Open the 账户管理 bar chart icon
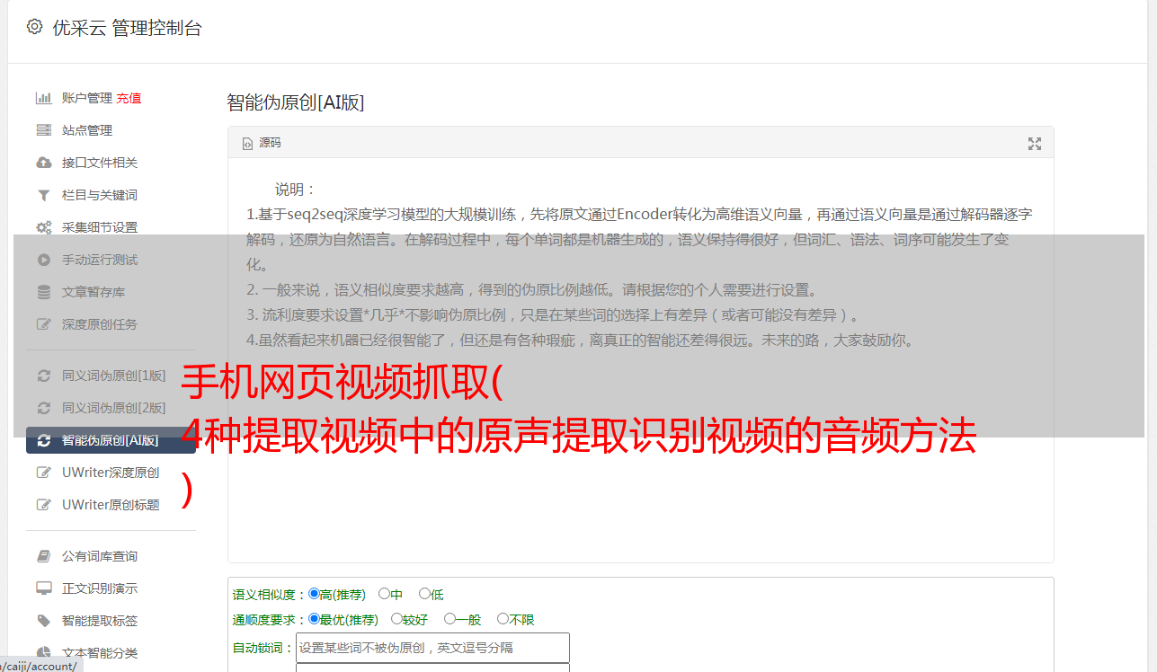The height and width of the screenshot is (672, 1157). tap(43, 98)
